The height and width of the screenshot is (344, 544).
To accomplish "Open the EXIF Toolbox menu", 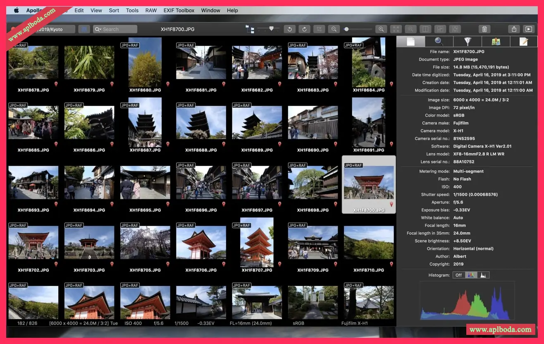I will pos(179,10).
